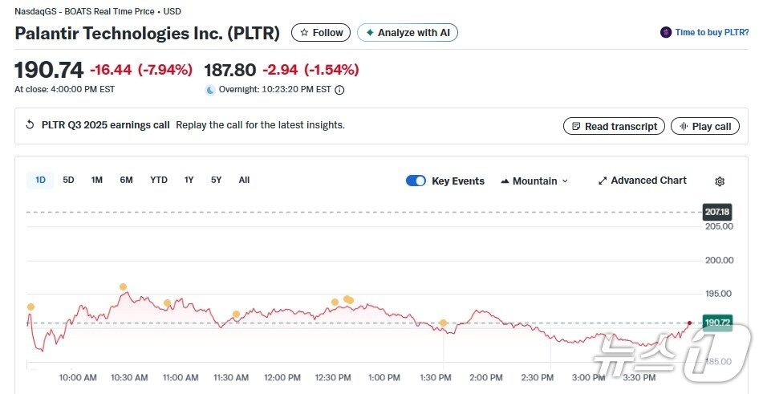The width and height of the screenshot is (763, 394).
Task: Click the key event dot near 1:30 PM
Action: tap(443, 323)
